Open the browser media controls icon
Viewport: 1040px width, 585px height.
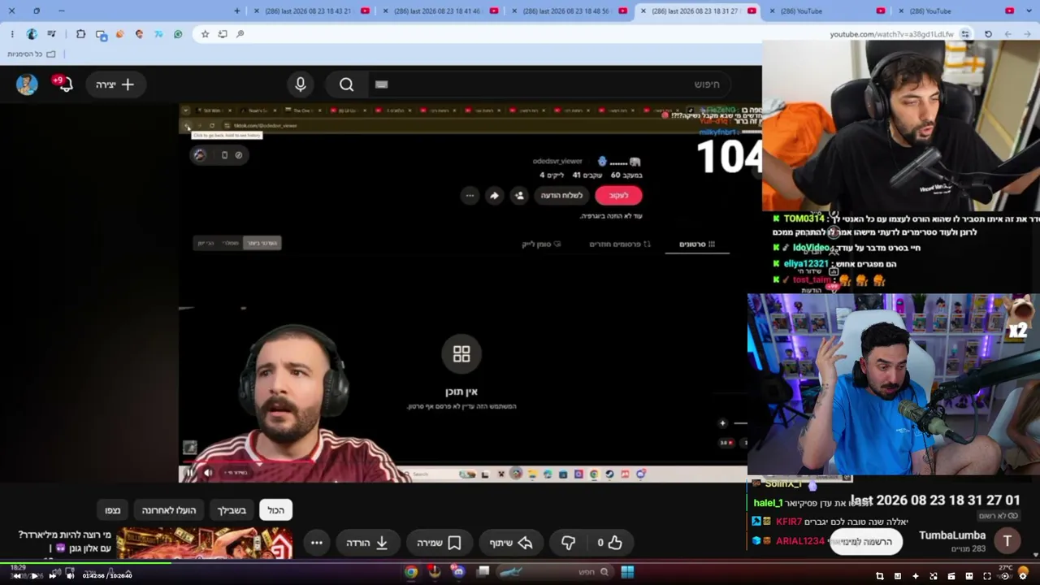point(52,34)
